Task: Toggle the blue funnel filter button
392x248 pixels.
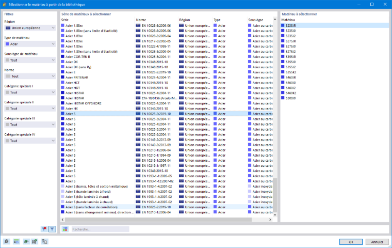Action: [52, 229]
